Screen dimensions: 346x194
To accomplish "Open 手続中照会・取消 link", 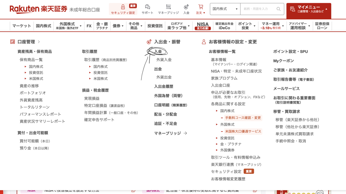I will pyautogui.click(x=291, y=141).
